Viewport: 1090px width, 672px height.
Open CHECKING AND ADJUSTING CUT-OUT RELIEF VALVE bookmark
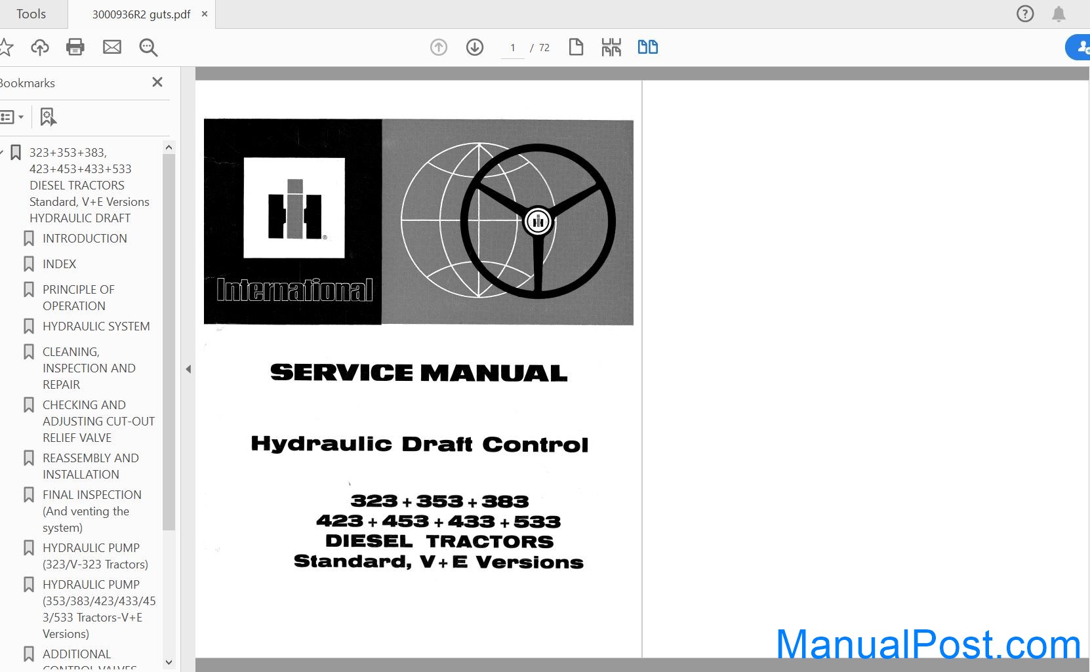click(x=98, y=422)
